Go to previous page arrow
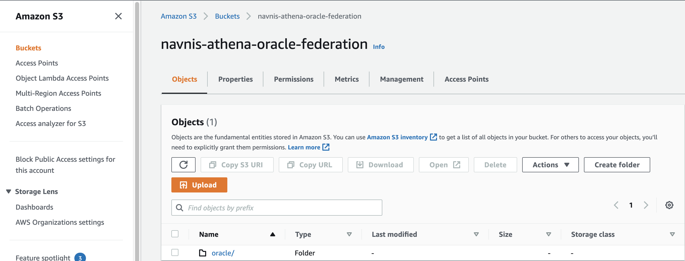The height and width of the screenshot is (261, 685). (x=616, y=205)
